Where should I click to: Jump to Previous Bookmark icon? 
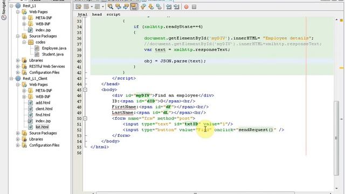143,7
